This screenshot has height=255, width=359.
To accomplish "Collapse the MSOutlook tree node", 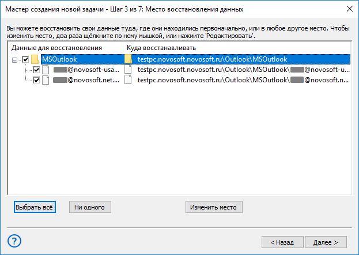I will click(14, 60).
